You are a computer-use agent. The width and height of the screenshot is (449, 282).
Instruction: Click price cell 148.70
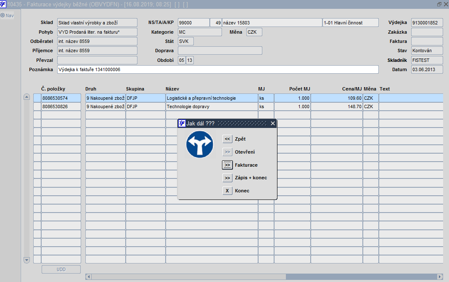click(x=337, y=106)
